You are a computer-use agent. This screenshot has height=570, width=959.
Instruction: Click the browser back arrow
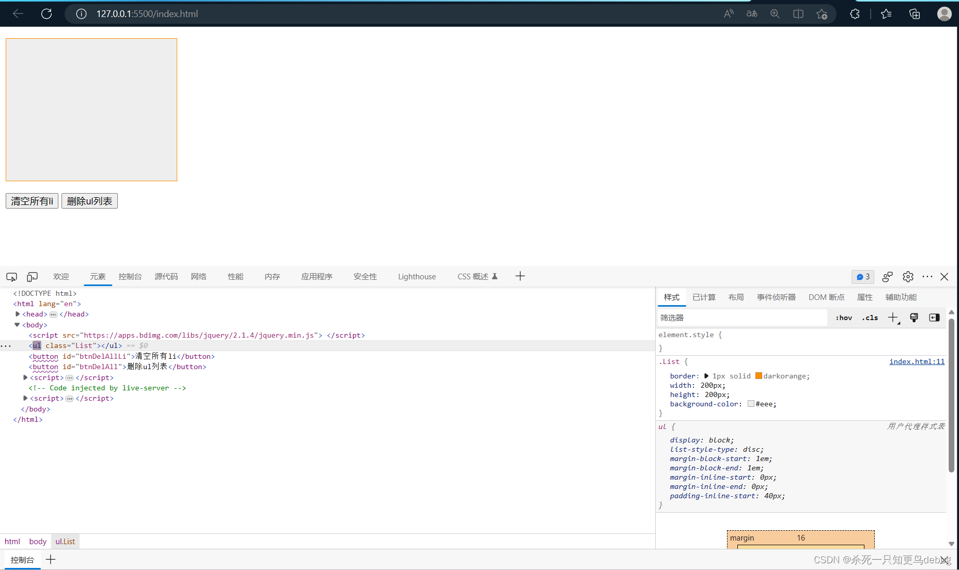[18, 14]
